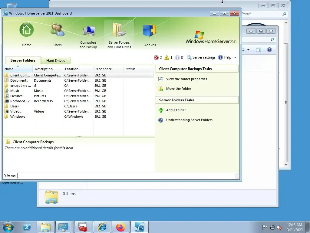Click the Action Center flag tray icon
The width and height of the screenshot is (310, 233).
tap(265, 227)
